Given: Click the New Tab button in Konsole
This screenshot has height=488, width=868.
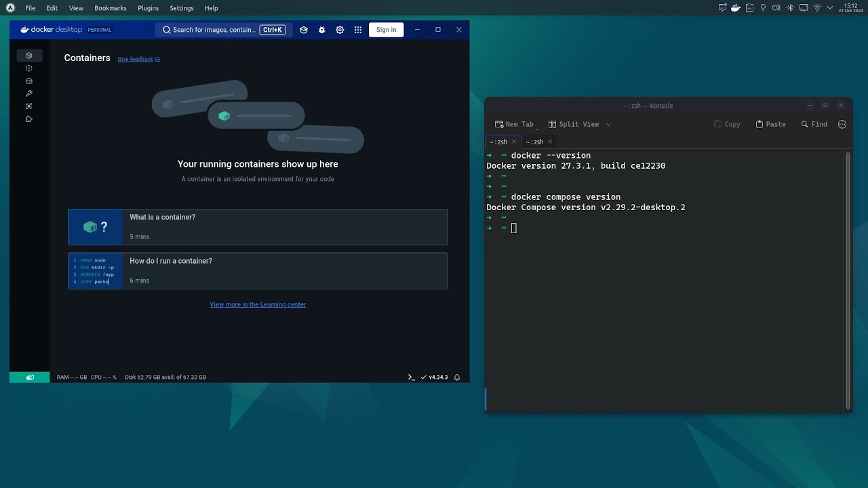Looking at the screenshot, I should tap(515, 125).
